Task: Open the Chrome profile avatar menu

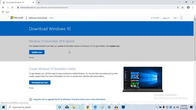Action: (x=188, y=7)
